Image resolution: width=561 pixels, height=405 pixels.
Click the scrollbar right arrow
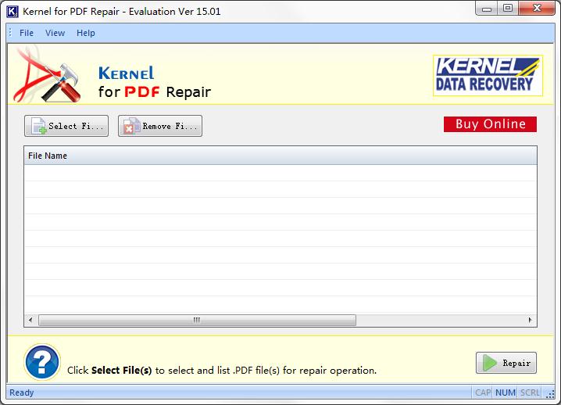[531, 320]
